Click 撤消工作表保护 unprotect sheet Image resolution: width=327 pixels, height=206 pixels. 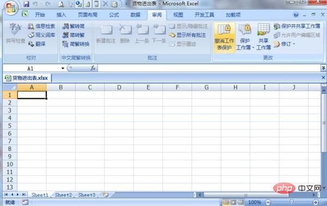coord(224,37)
